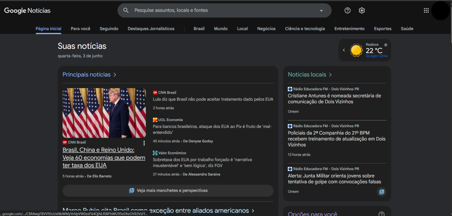Focus the Pesquise assuntos search field
The width and height of the screenshot is (452, 216).
[x=224, y=10]
